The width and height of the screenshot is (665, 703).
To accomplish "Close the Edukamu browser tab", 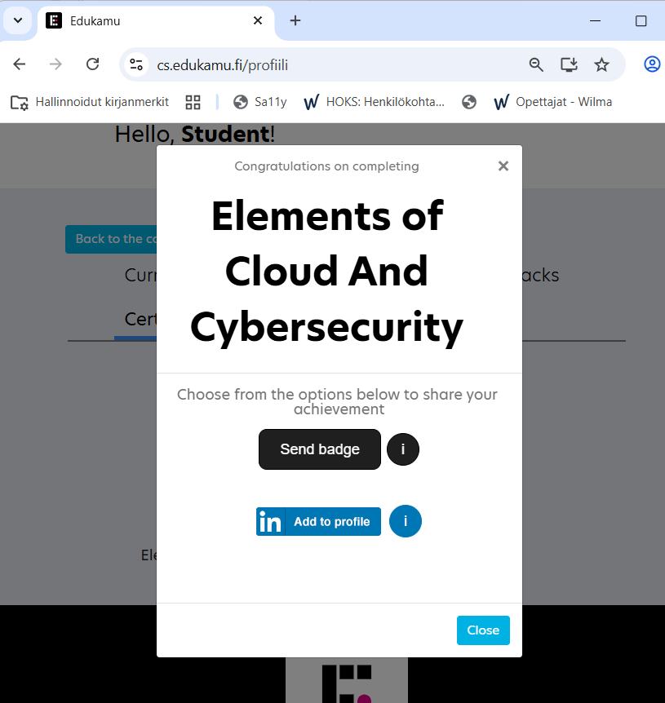I will (258, 20).
